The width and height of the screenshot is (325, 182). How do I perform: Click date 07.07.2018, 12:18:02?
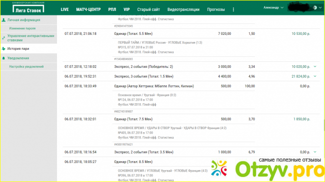(80, 67)
